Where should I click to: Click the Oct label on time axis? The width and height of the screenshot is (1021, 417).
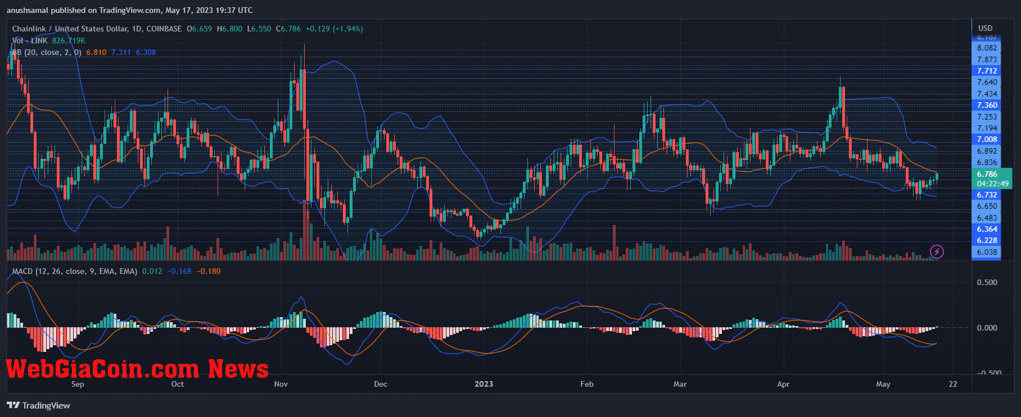coord(177,384)
